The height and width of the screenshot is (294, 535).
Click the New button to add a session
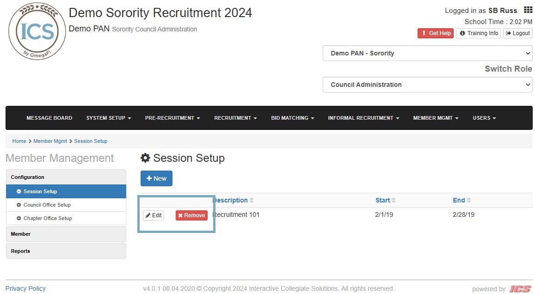[156, 178]
